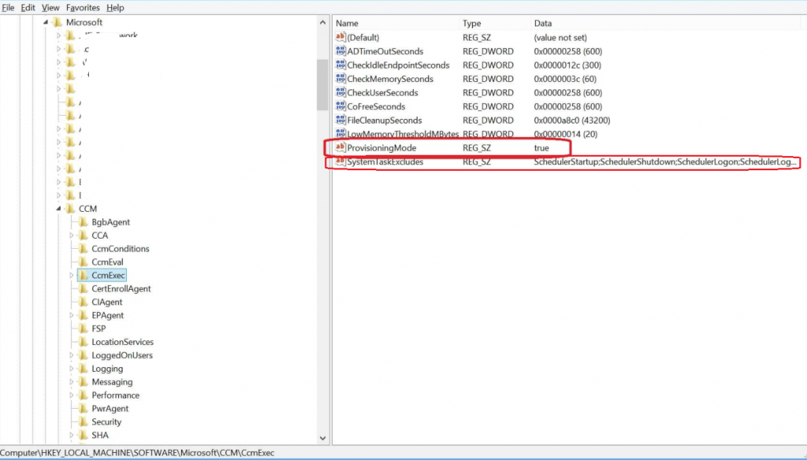Screen dimensions: 807x460
Task: Click the FileCleanupSeconds DWORD icon
Action: pyautogui.click(x=340, y=121)
